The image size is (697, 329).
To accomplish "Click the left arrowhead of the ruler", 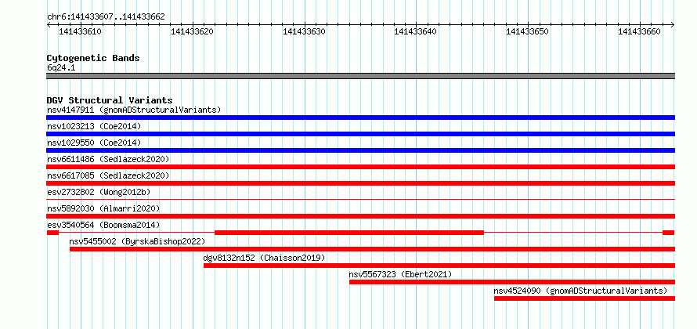I will 49,24.
